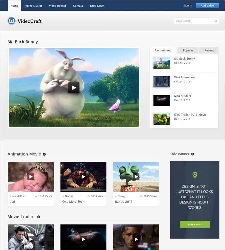Click the eye icon beside 3665 Views

coord(89,196)
